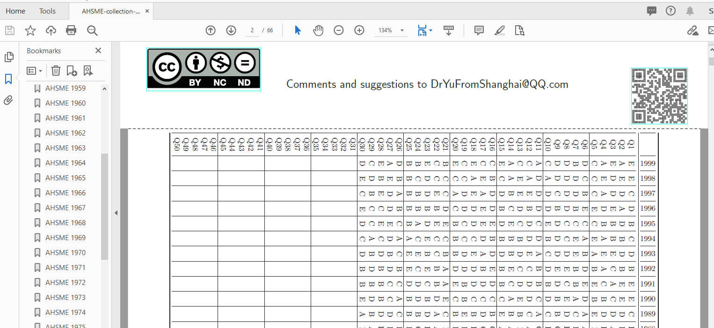Click the Print file icon
This screenshot has width=714, height=328.
click(x=71, y=31)
